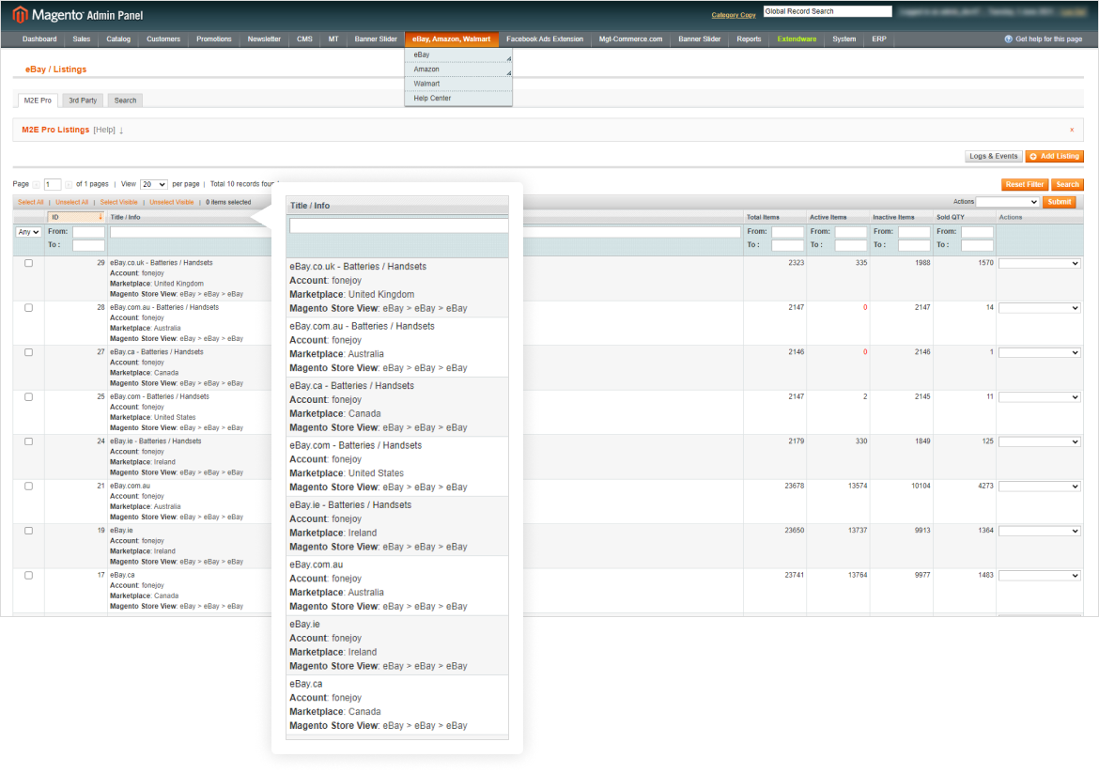Check the checkbox for listing ID 29

tap(28, 263)
